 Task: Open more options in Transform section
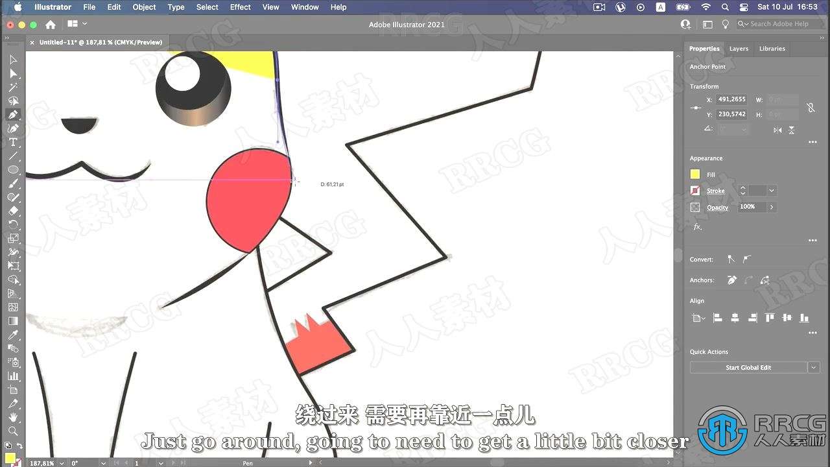click(812, 142)
